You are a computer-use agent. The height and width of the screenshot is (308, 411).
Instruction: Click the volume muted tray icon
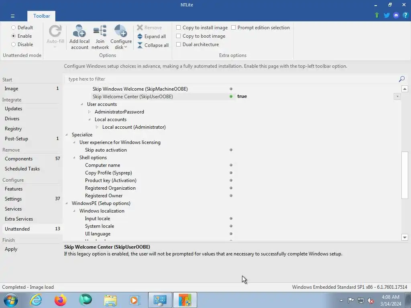point(370,301)
